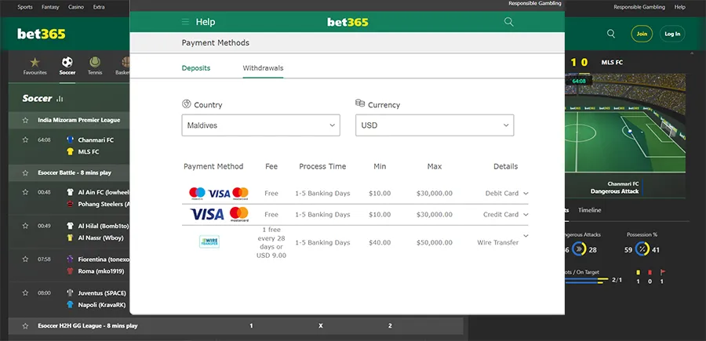Favourite the Juventus match star
Screen dimensions: 706x341
pyautogui.click(x=26, y=293)
